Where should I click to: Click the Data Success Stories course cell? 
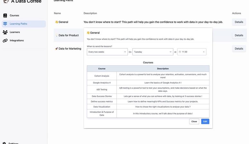point(102,96)
